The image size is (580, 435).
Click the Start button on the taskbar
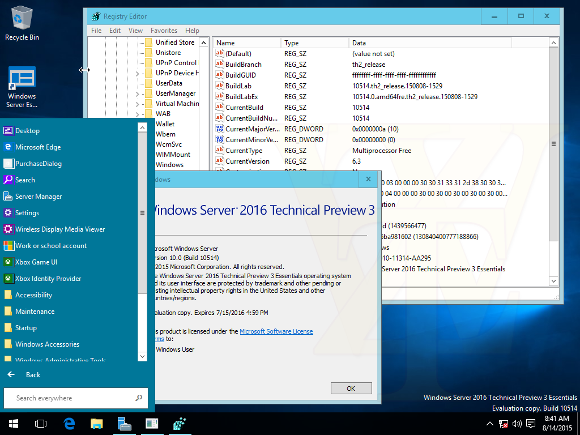(14, 424)
